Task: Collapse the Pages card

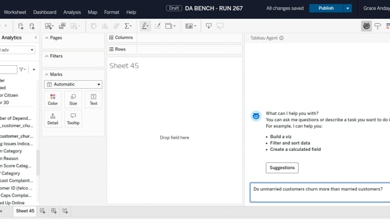Action: tap(46, 38)
